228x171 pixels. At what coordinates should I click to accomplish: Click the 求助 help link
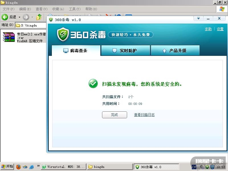click(x=208, y=29)
